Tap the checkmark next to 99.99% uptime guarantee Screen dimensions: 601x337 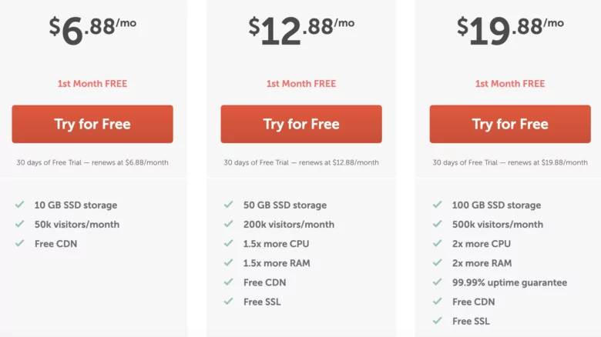(437, 282)
